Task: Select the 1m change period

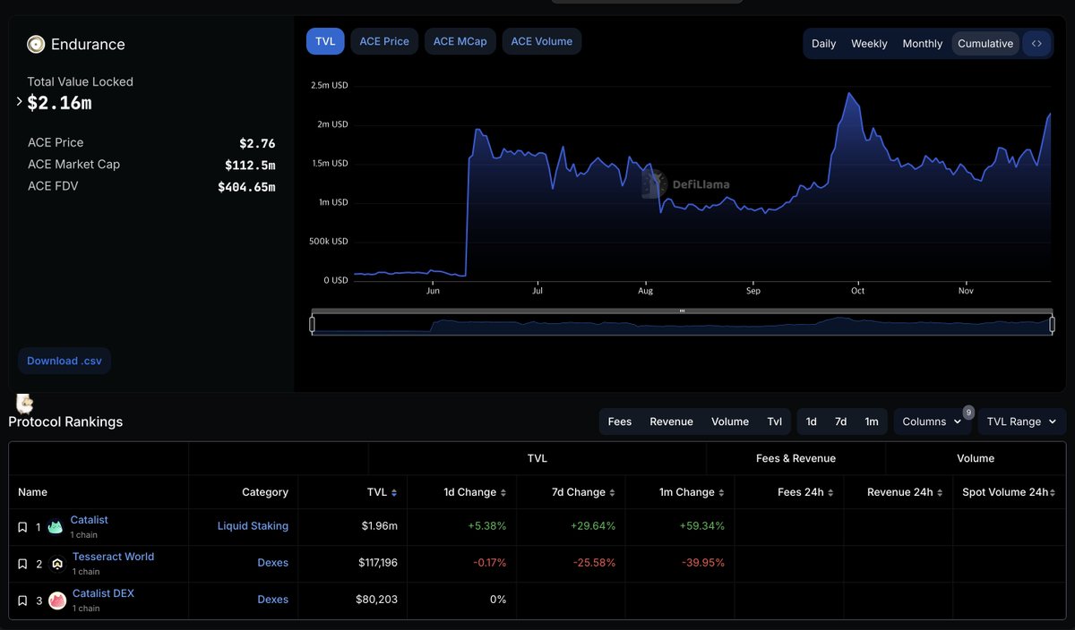Action: click(x=872, y=421)
